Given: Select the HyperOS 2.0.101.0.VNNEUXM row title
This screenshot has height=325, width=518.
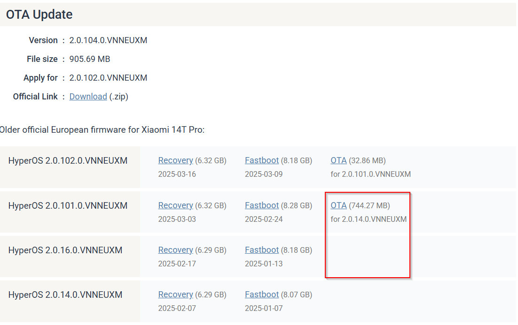Looking at the screenshot, I should [68, 206].
